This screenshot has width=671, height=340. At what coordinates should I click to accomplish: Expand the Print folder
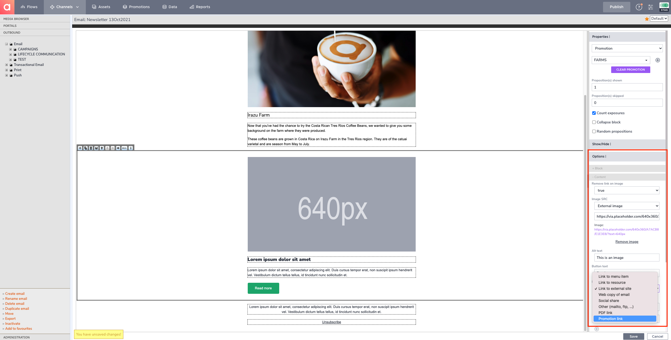[7, 70]
